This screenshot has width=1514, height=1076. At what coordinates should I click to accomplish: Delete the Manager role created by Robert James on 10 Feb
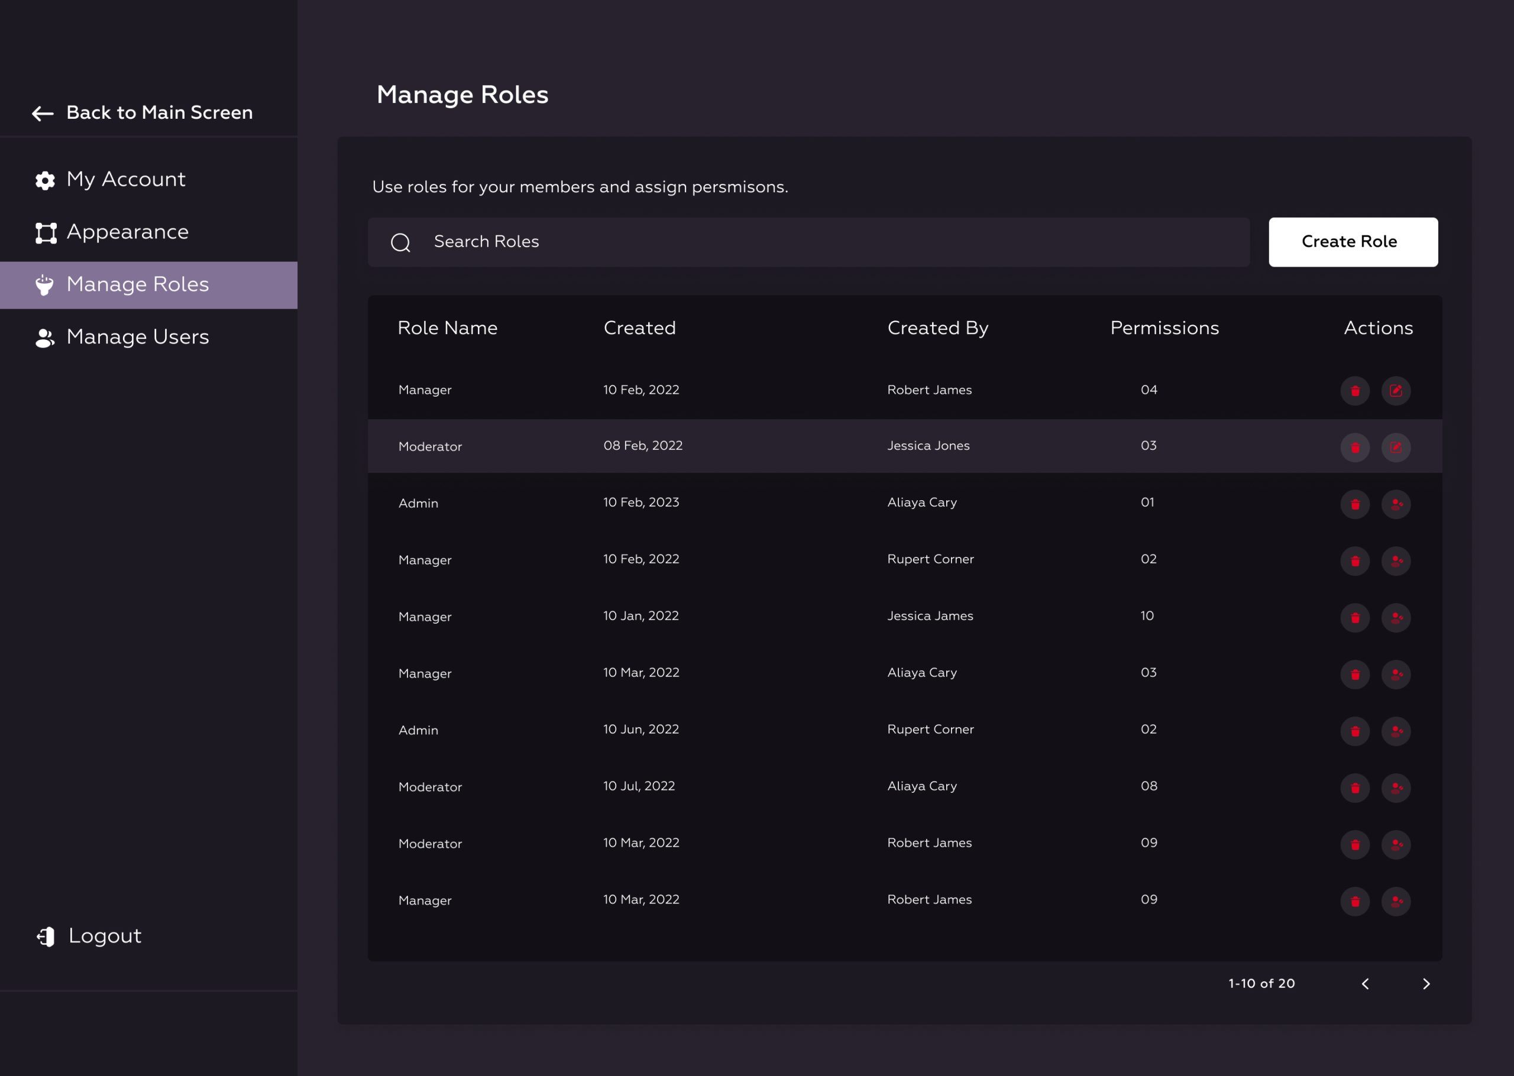click(x=1355, y=391)
